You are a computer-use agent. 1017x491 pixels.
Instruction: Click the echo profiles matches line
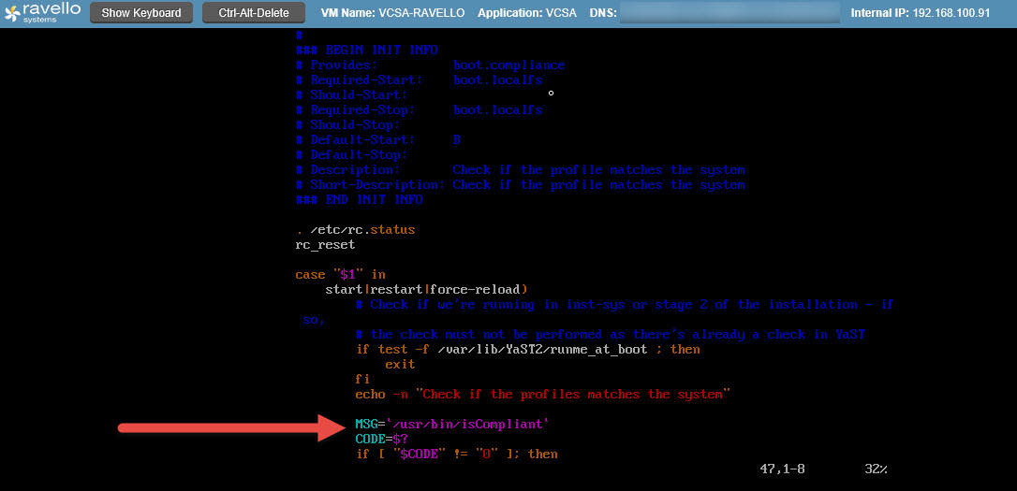[542, 395]
